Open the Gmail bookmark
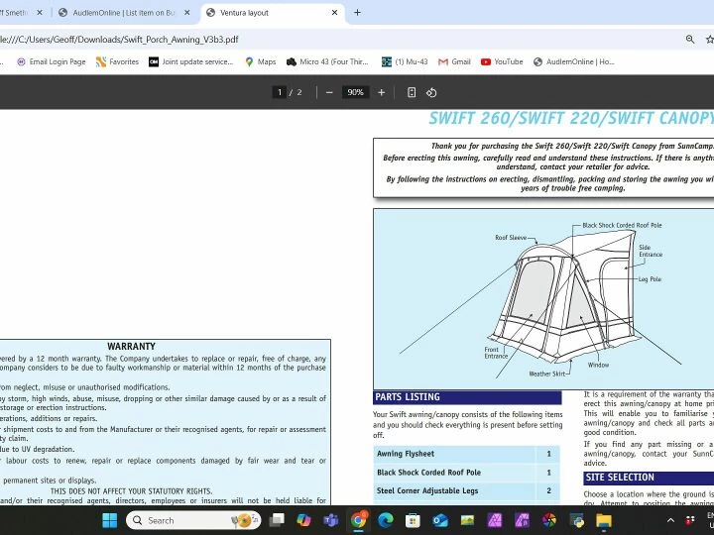Screen dimensions: 714x535 454,61
